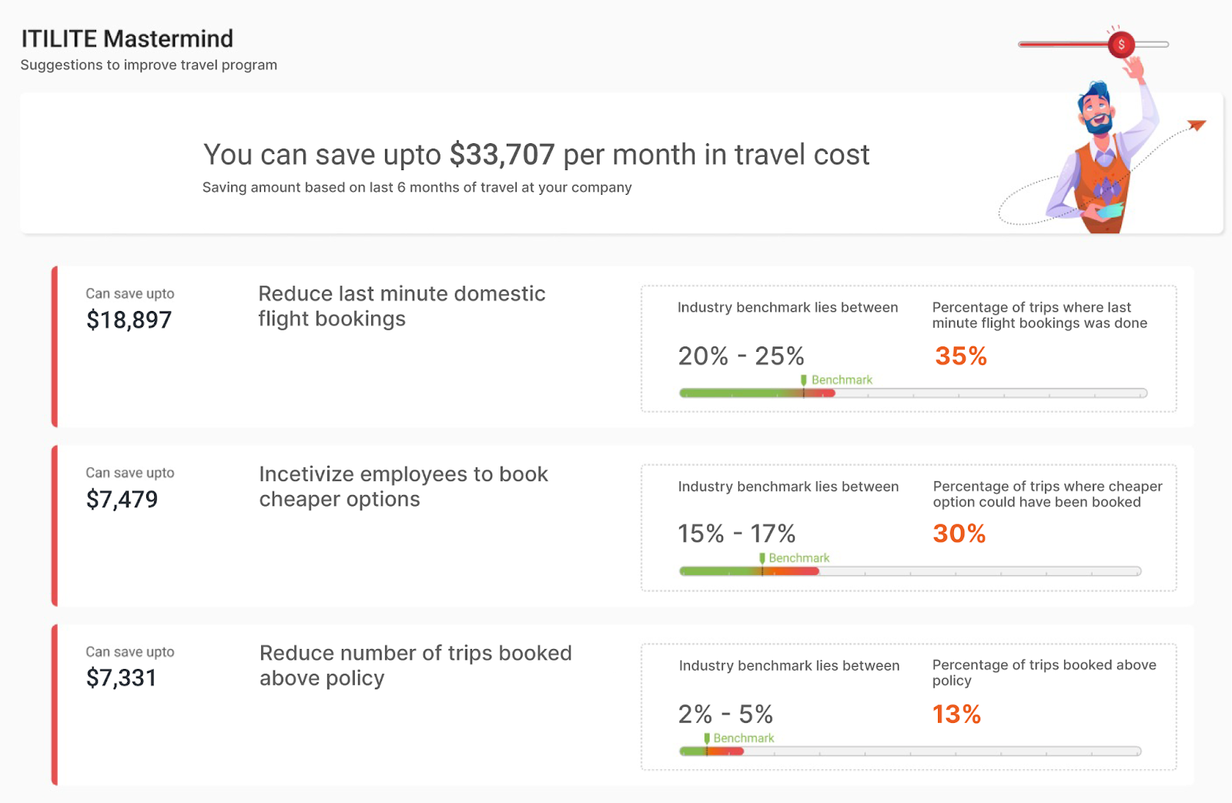Click the last-minute bookings progress bar

click(x=912, y=393)
